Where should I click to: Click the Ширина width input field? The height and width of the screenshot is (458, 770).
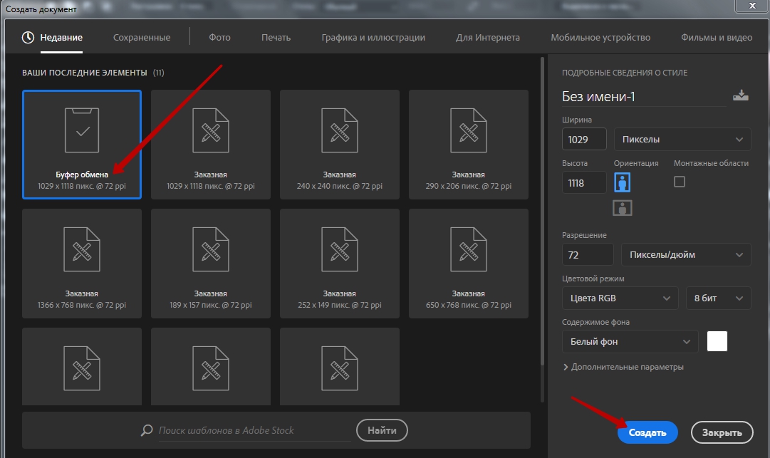click(x=584, y=140)
